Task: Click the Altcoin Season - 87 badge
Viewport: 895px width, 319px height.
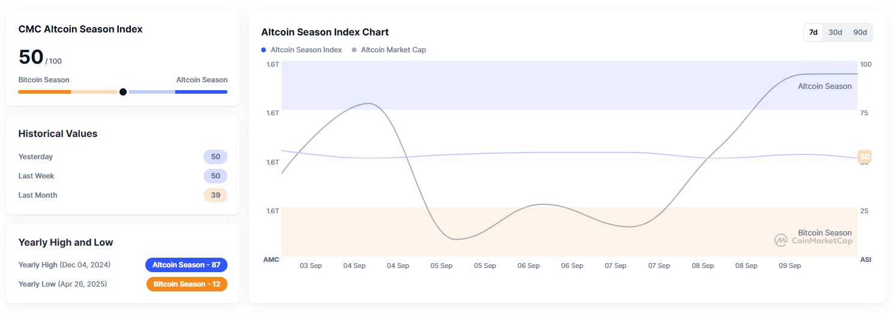Action: tap(187, 265)
